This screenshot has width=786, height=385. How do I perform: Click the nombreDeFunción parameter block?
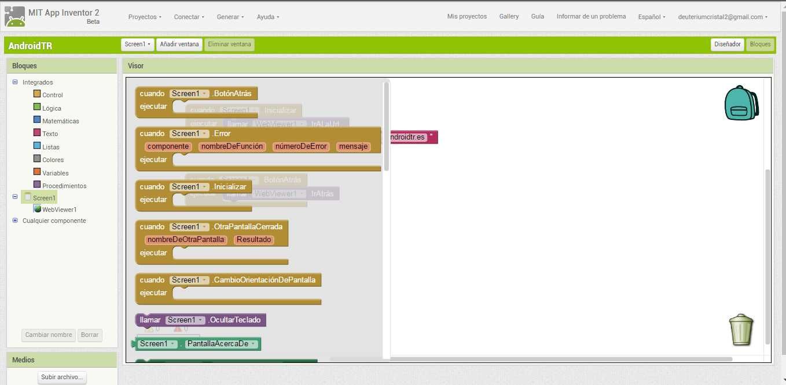pyautogui.click(x=232, y=146)
